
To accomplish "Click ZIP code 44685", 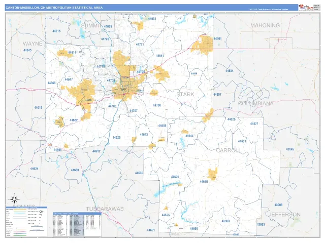I will click(x=108, y=26).
